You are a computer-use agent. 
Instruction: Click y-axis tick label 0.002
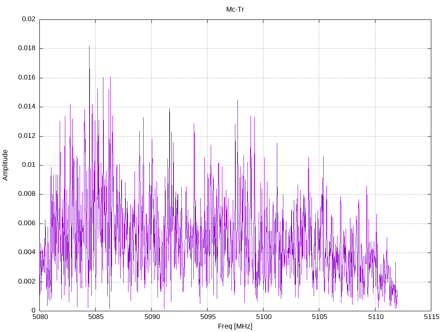coord(27,282)
